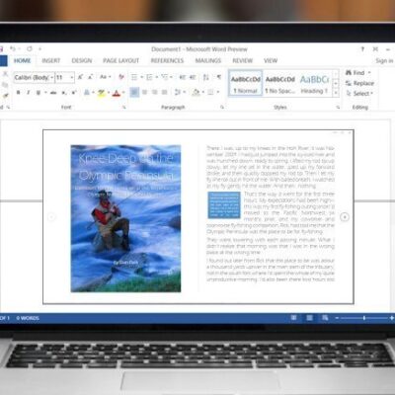Click the Borders icon
The image size is (395, 395).
click(x=210, y=92)
